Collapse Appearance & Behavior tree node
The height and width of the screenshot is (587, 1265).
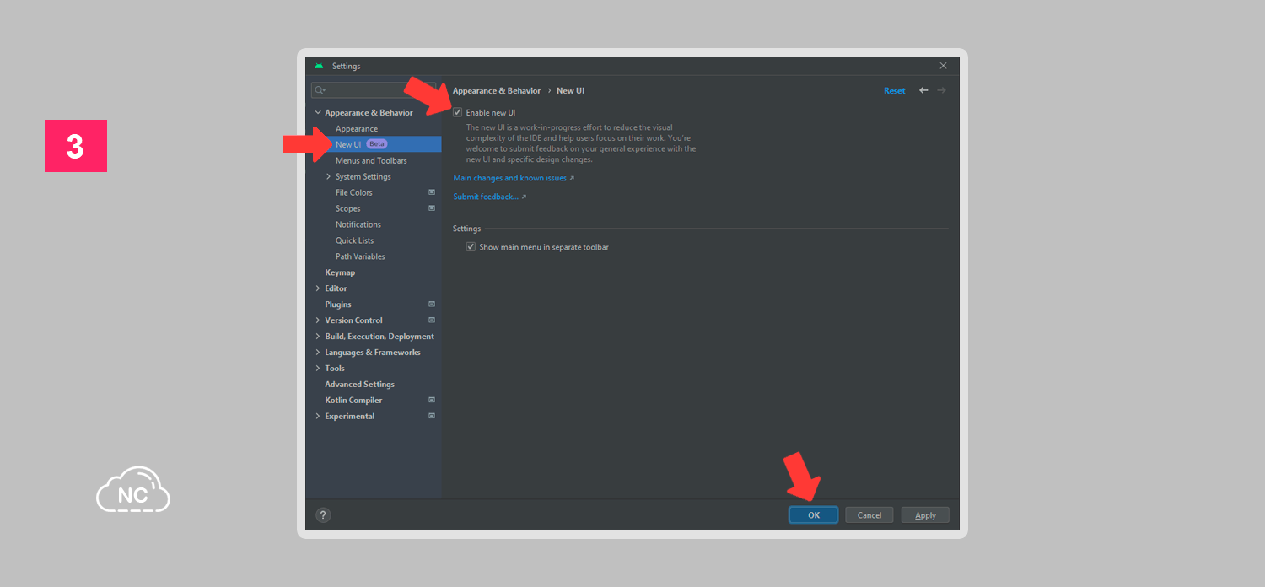pos(318,113)
